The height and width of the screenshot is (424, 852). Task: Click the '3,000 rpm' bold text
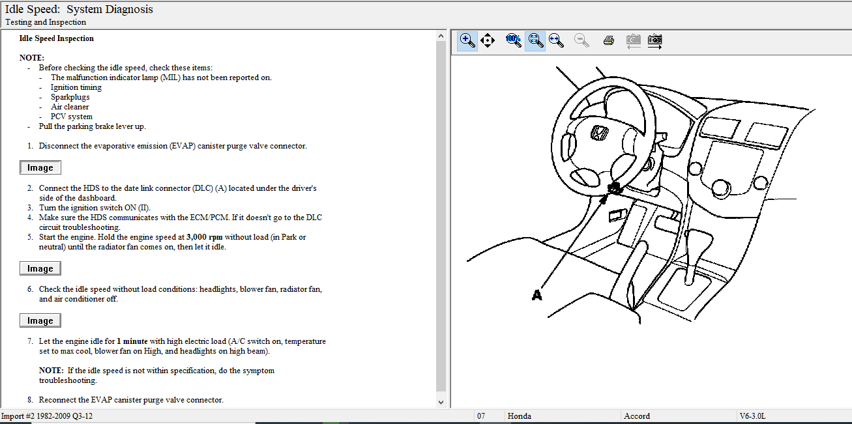coord(205,237)
